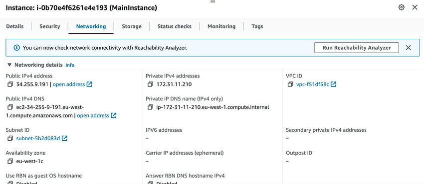Screen dimensions: 424x184
Task: Copy the VPC ID vpc-f51df58c
Action: tap(290, 85)
